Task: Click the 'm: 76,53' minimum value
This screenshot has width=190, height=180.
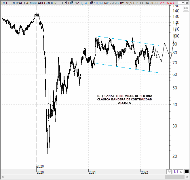Action: pyautogui.click(x=127, y=3)
